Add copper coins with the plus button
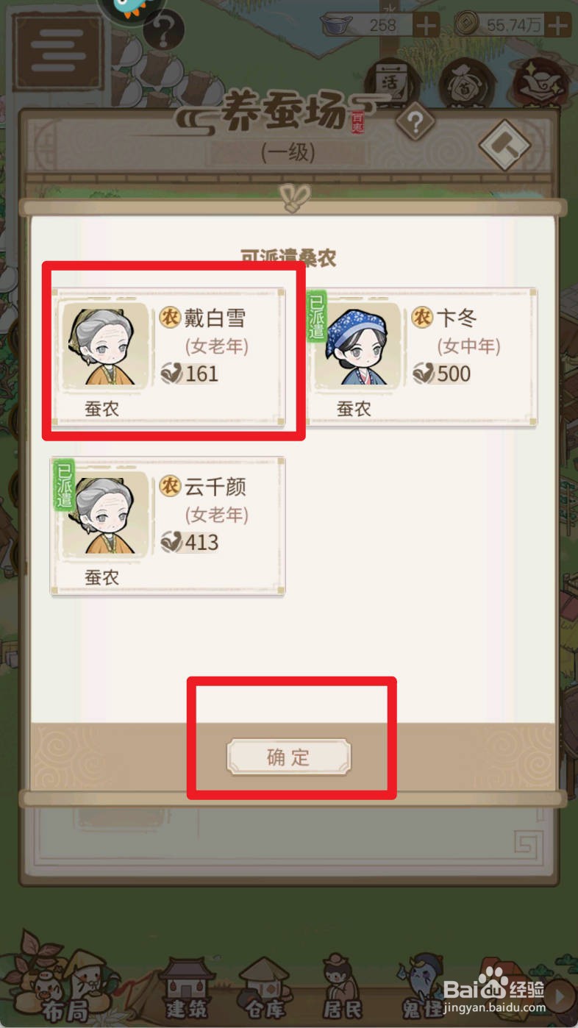Screen dimensions: 578x1028 [x=559, y=26]
